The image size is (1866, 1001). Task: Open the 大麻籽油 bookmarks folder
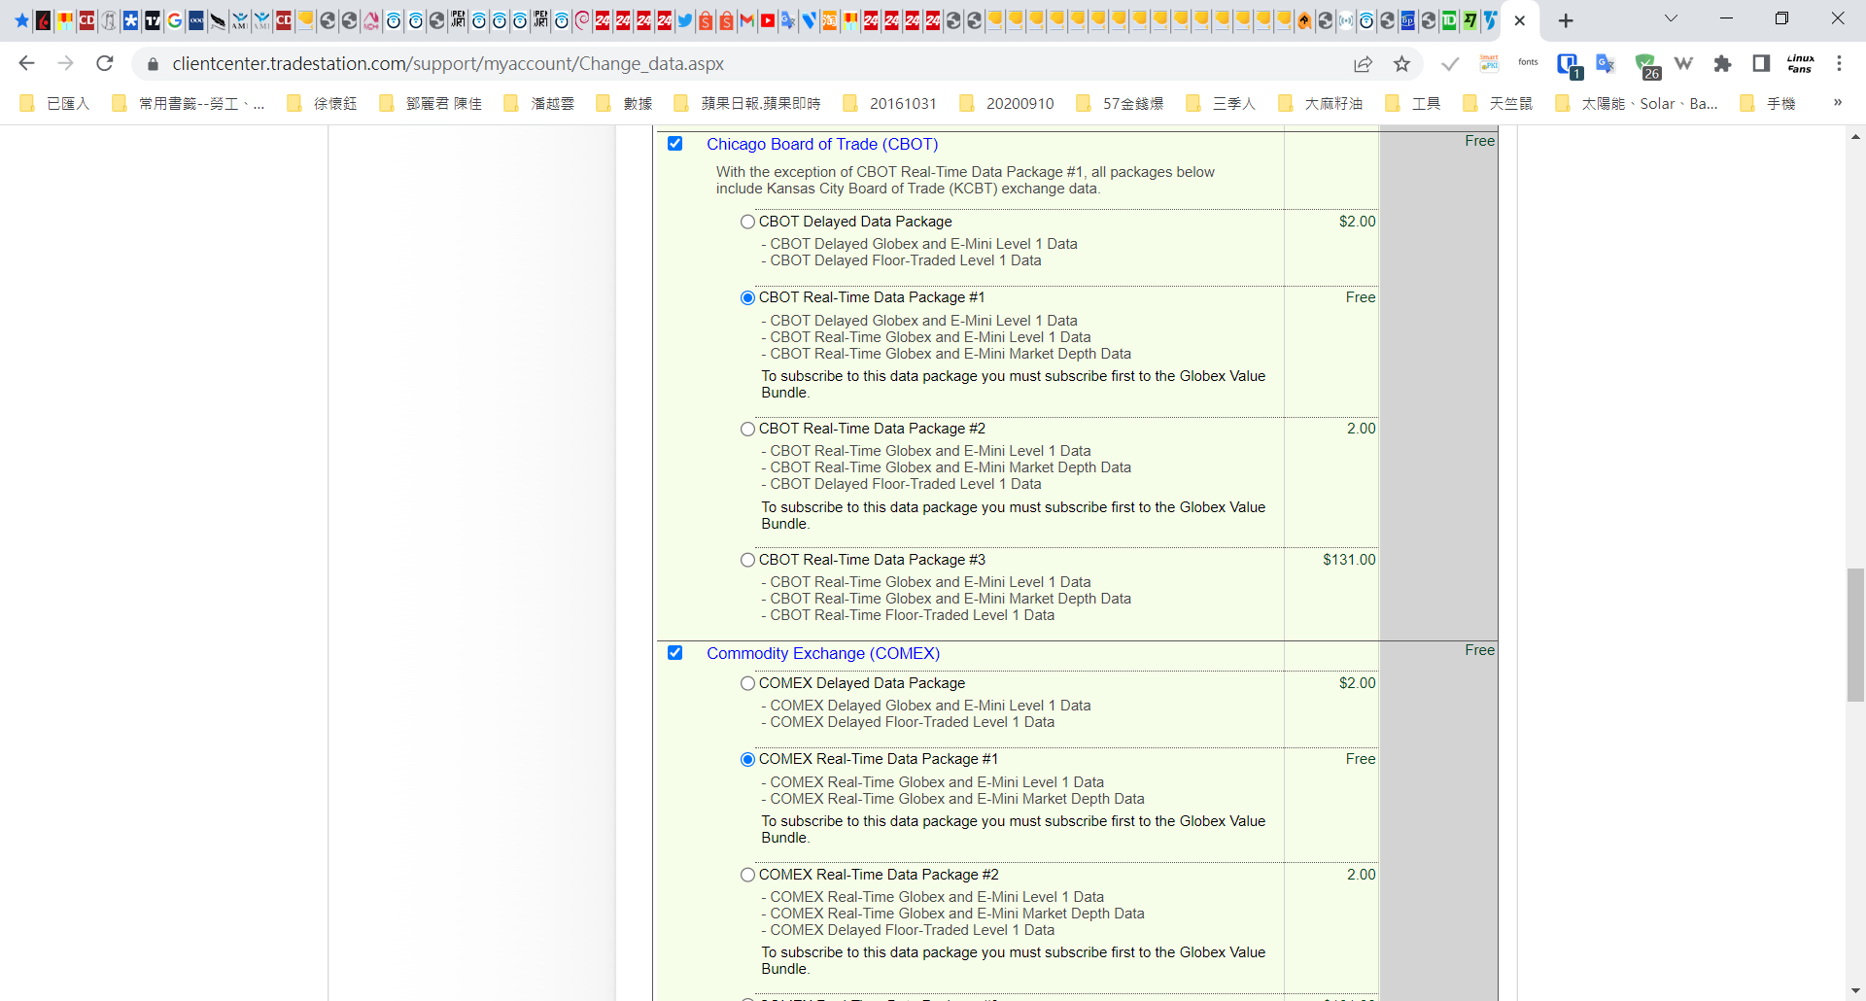[x=1321, y=104]
